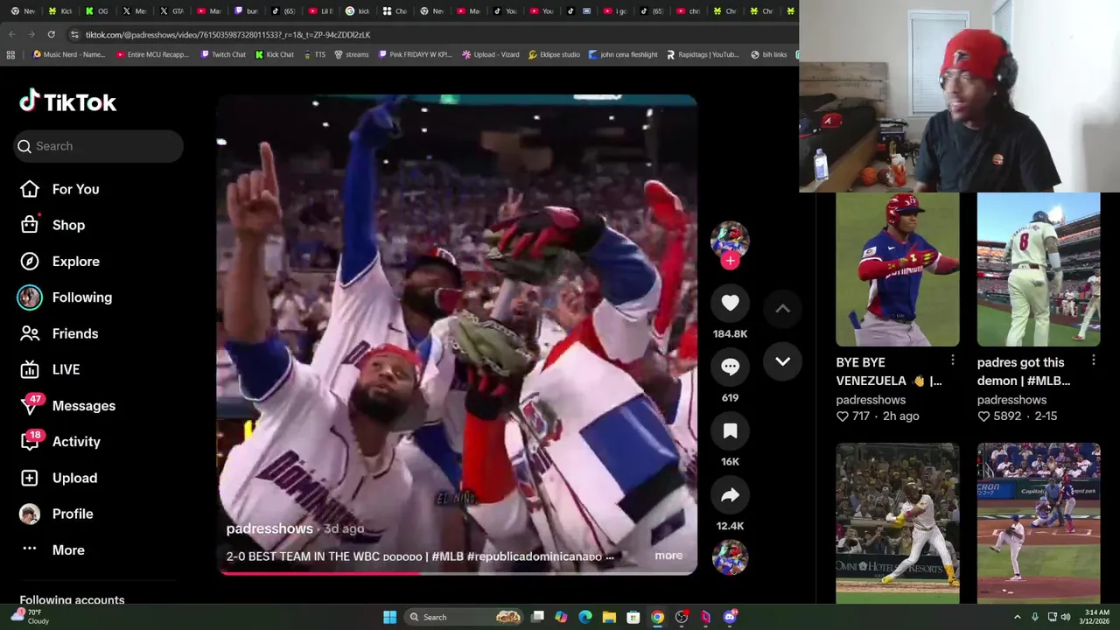Like the video with 717 likes

point(853,416)
